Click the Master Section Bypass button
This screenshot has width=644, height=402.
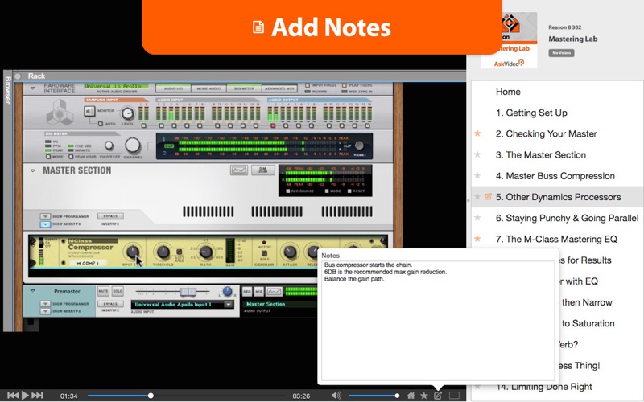(110, 216)
